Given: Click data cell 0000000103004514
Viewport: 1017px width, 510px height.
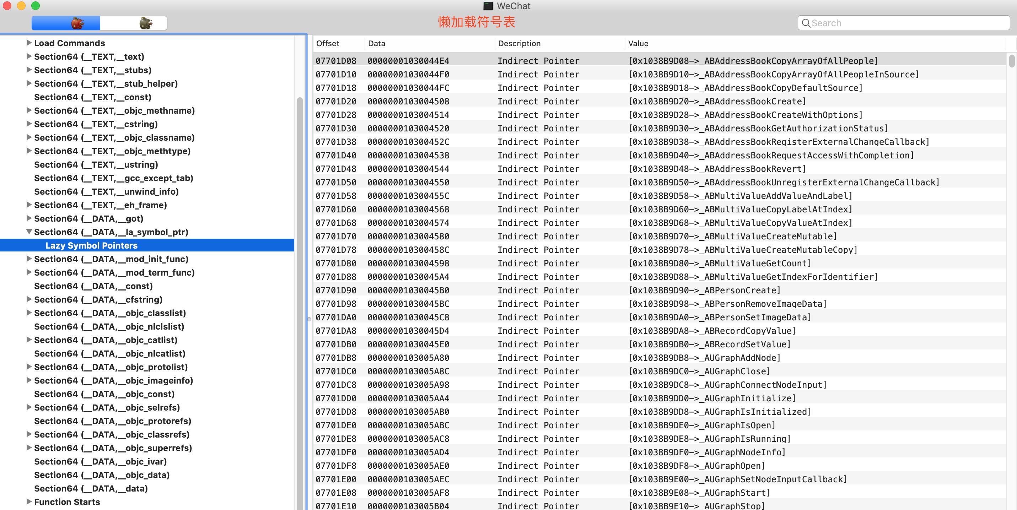Looking at the screenshot, I should pos(408,115).
